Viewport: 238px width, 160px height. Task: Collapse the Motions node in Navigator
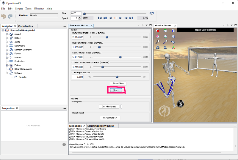click(x=7, y=73)
